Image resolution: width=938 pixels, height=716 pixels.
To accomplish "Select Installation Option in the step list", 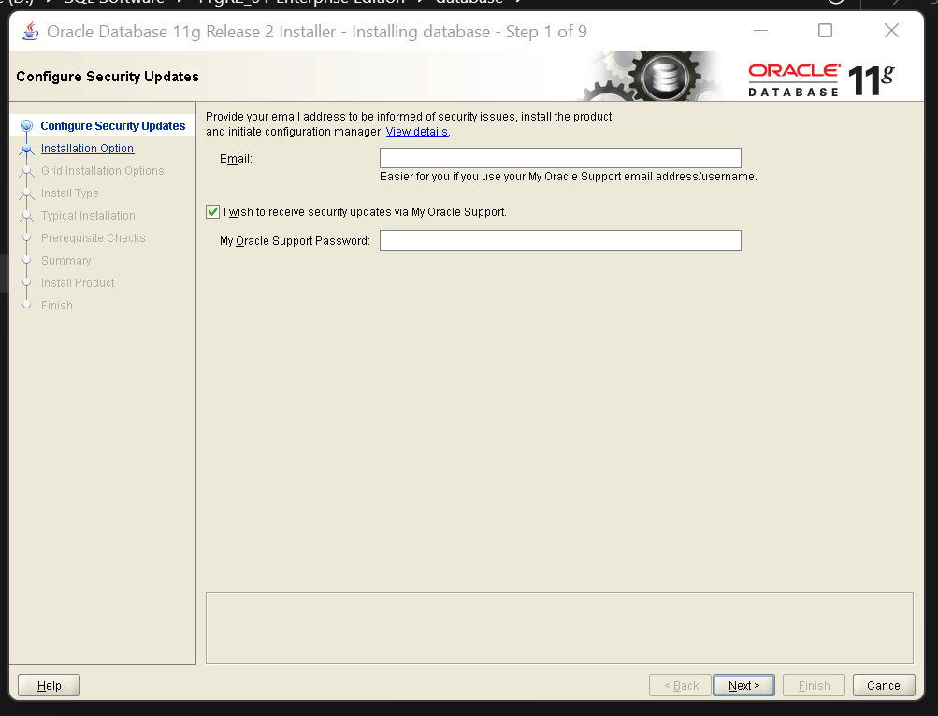I will coord(87,149).
